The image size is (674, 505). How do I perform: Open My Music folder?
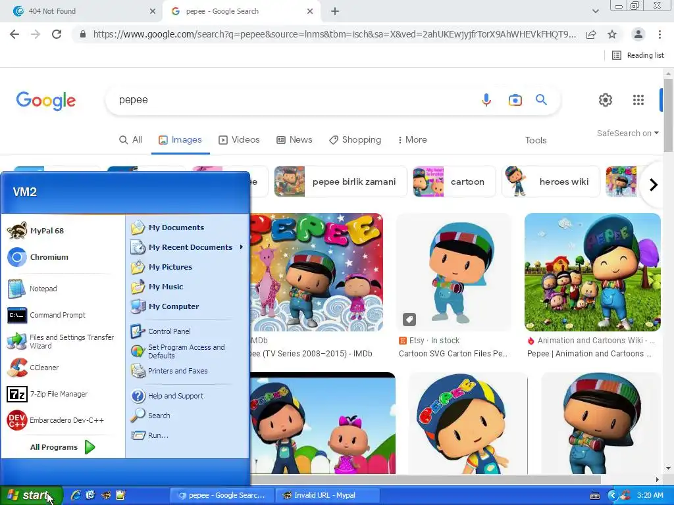[x=188, y=287]
